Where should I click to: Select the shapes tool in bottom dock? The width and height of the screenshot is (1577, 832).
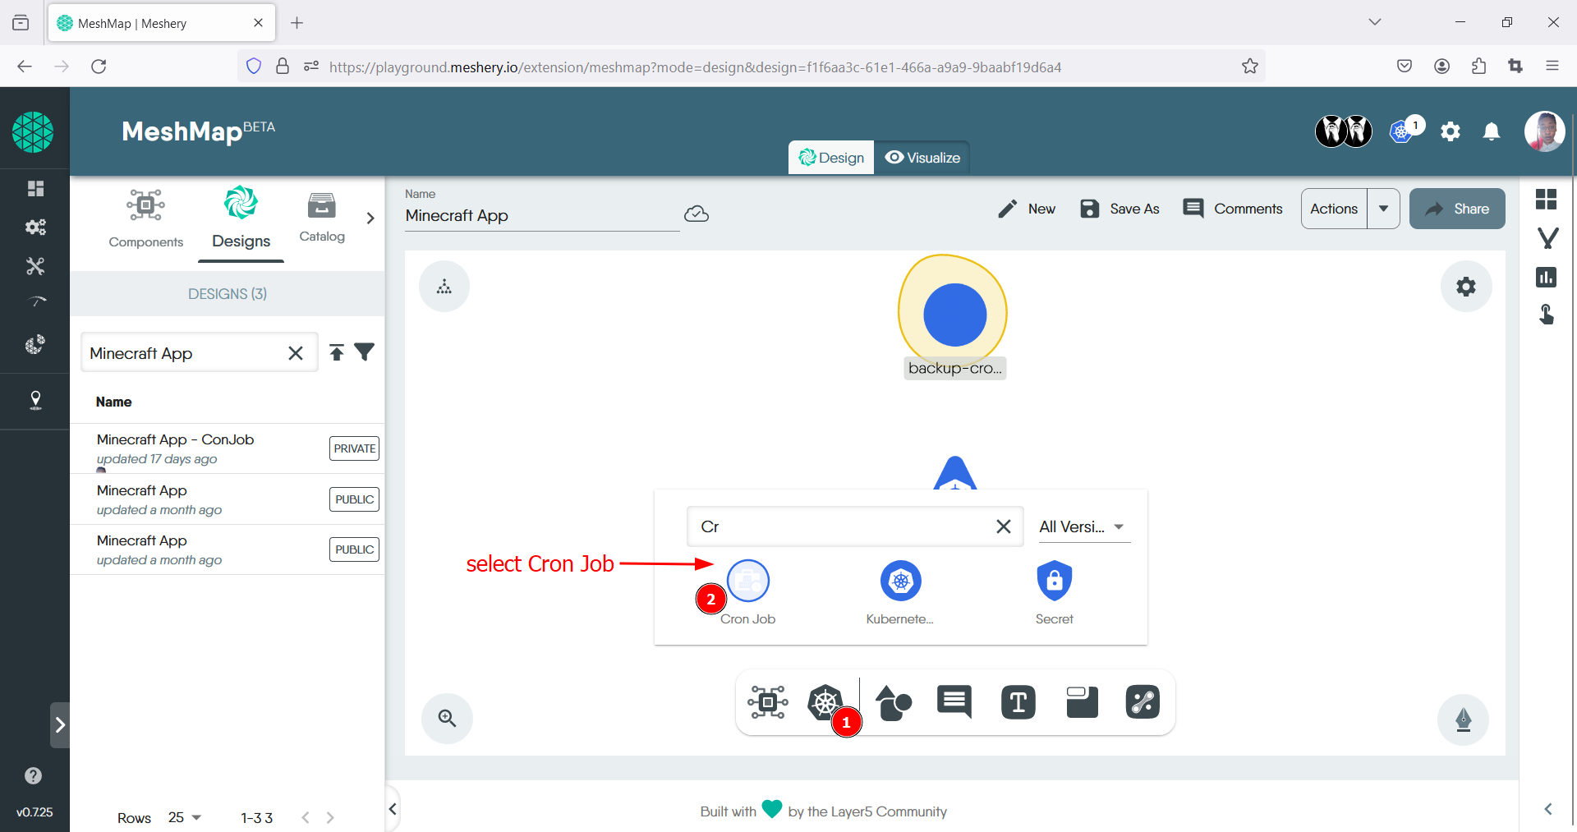893,703
